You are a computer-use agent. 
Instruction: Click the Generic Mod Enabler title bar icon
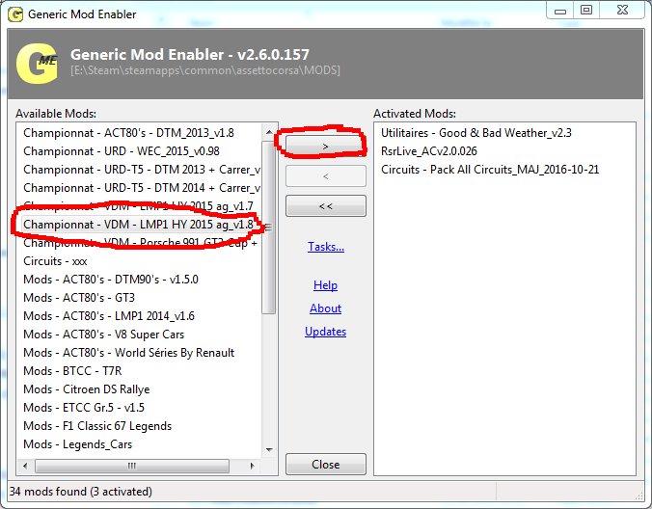point(15,14)
